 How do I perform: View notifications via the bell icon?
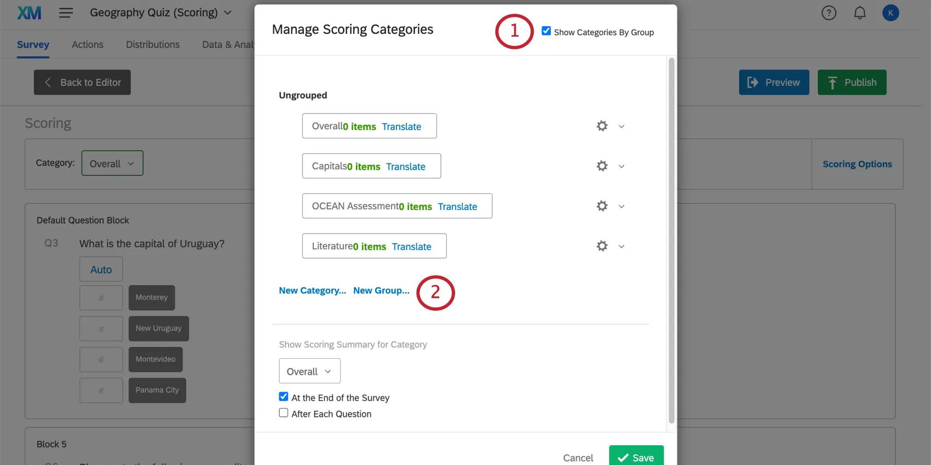pos(860,13)
